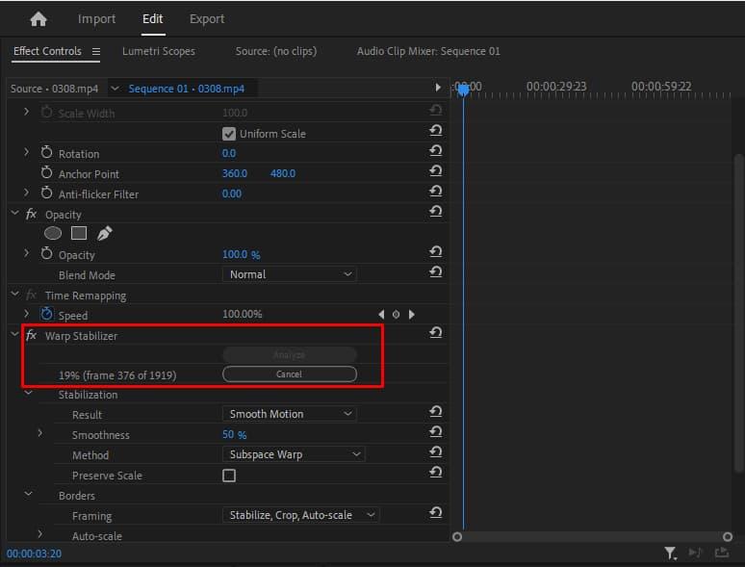Collapse the Stabilization section
This screenshot has width=745, height=567.
pos(28,395)
